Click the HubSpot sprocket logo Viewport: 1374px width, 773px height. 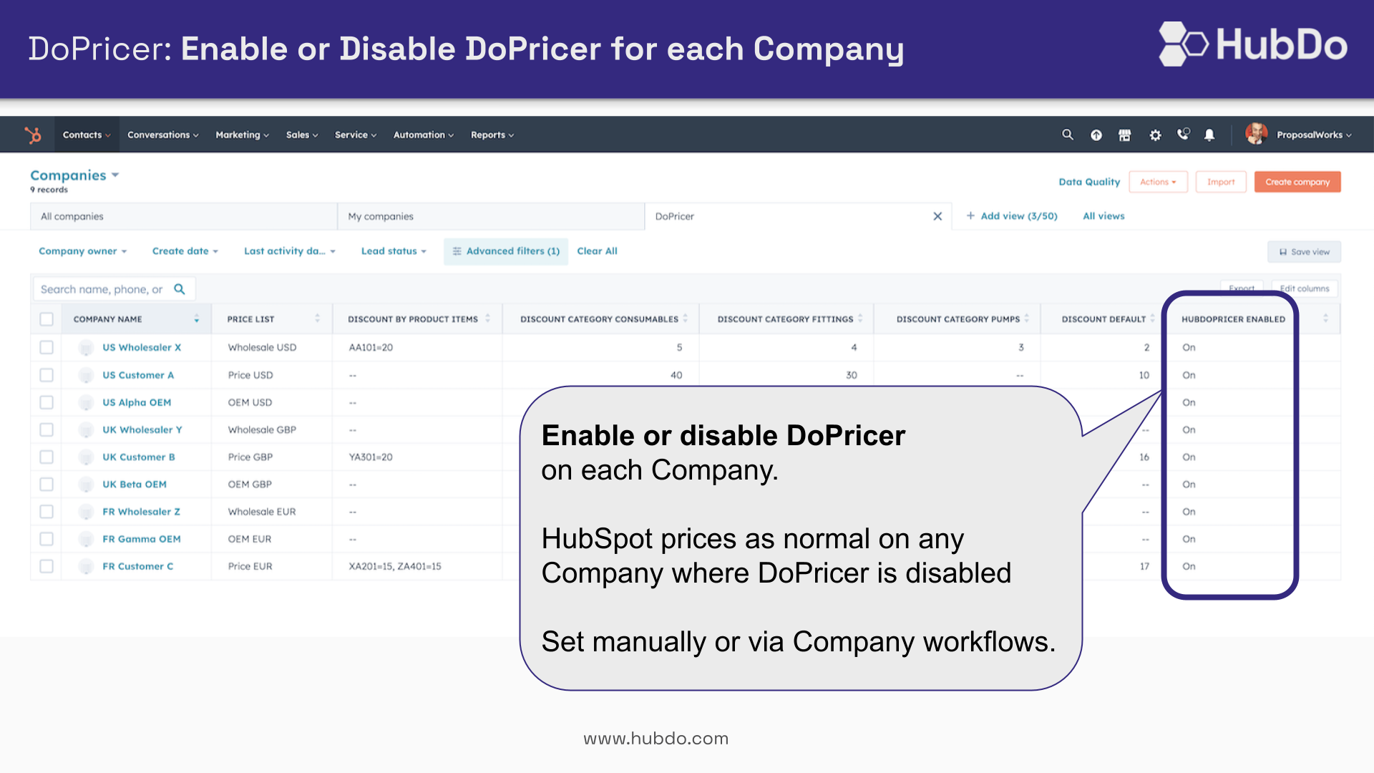[33, 135]
